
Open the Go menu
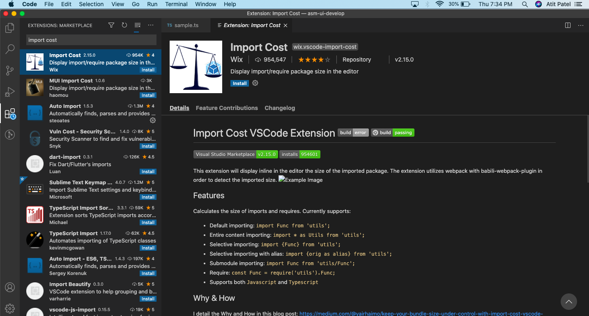(x=136, y=4)
